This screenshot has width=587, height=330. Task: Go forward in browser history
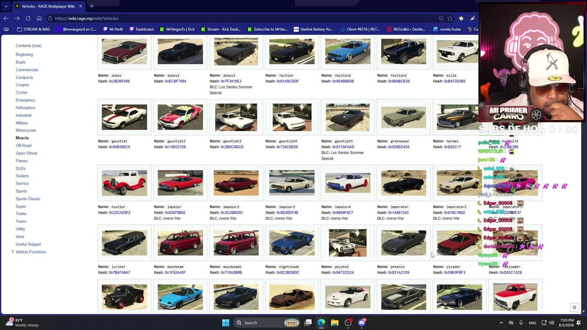[17, 18]
